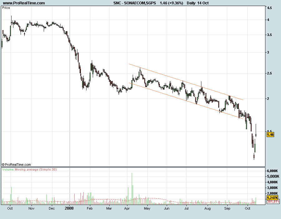Click the red 381,611 moving average tag

273,202
